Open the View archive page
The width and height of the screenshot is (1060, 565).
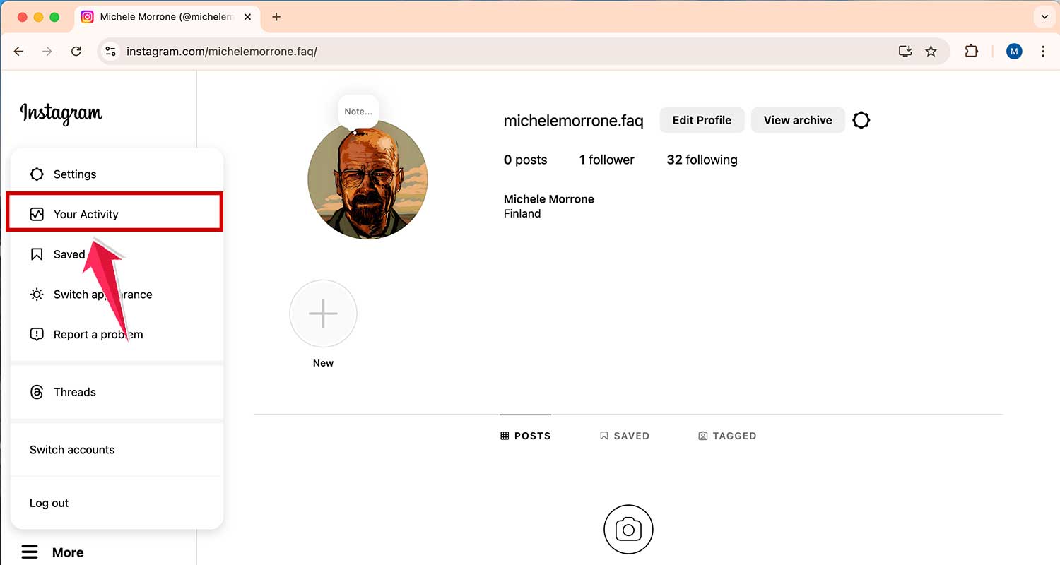pyautogui.click(x=797, y=120)
